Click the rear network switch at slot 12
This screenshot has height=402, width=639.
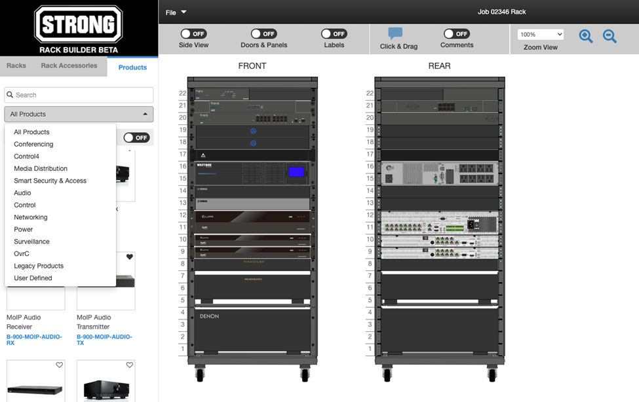[x=440, y=222]
